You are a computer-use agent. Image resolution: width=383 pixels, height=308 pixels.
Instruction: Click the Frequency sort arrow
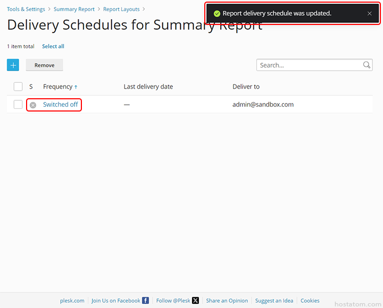76,87
